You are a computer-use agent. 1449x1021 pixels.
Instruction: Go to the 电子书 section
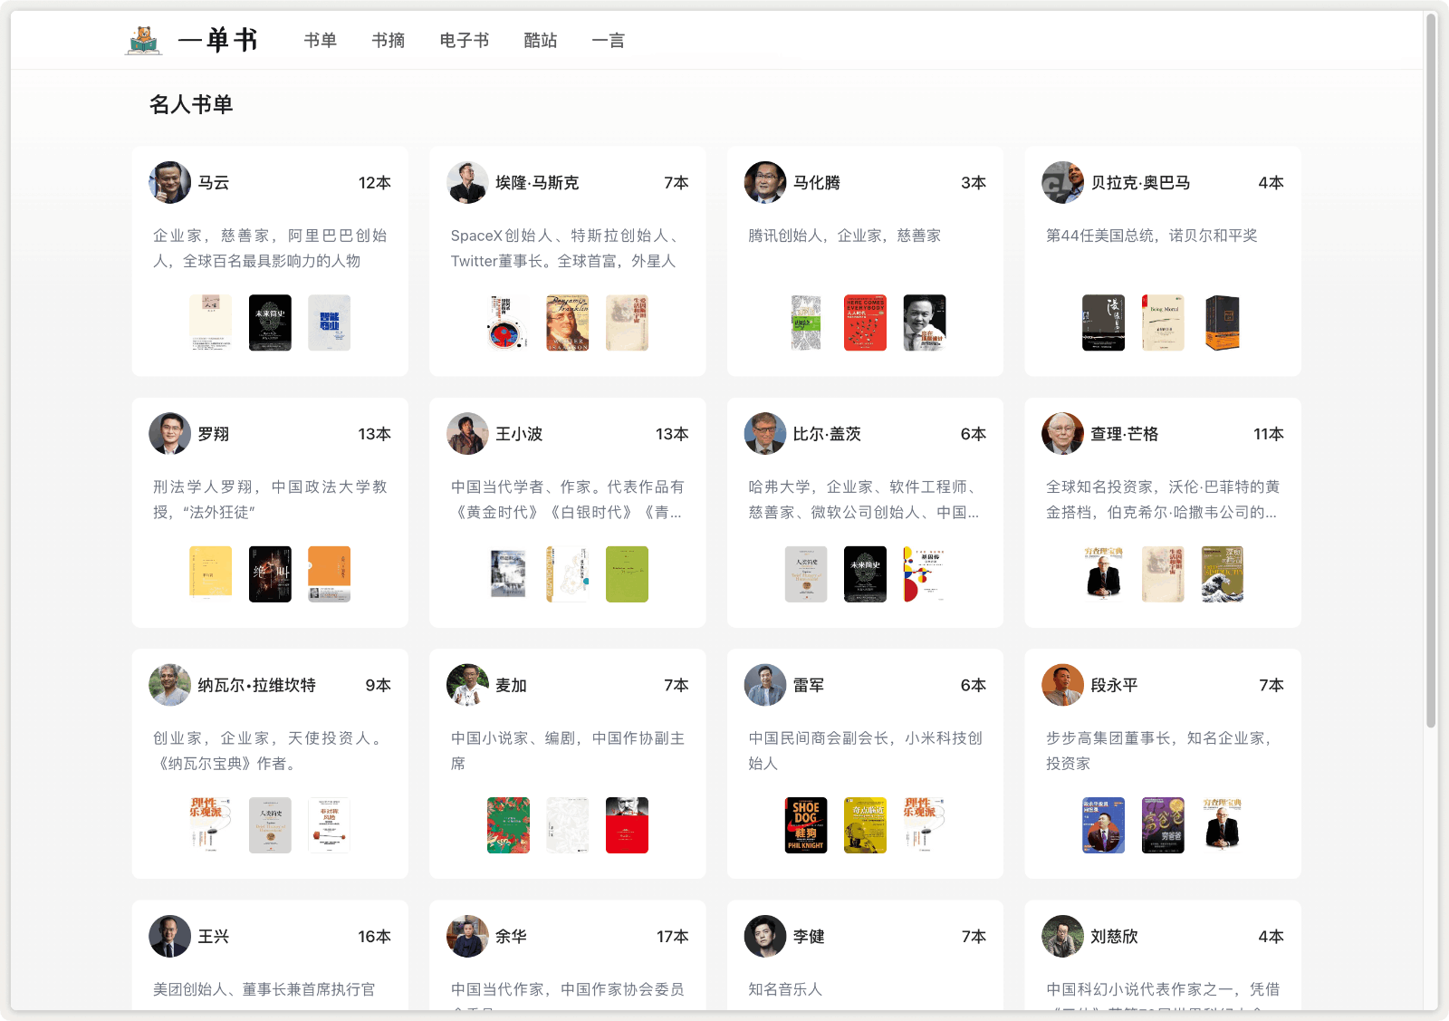pos(465,41)
